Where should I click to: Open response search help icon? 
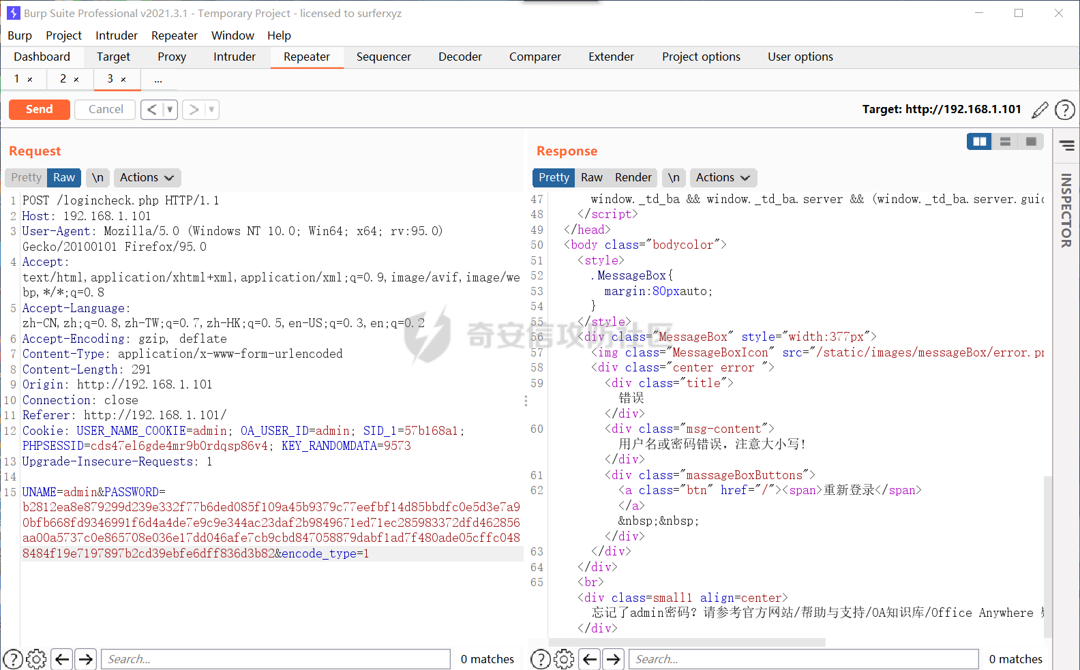[541, 659]
